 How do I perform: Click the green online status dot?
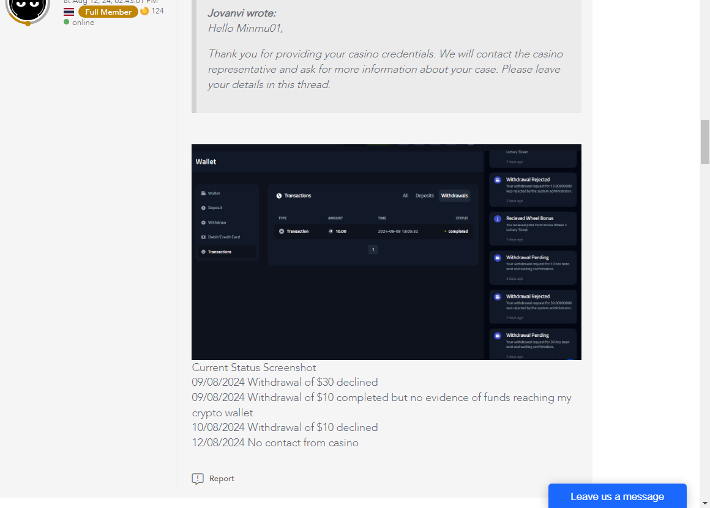[67, 22]
